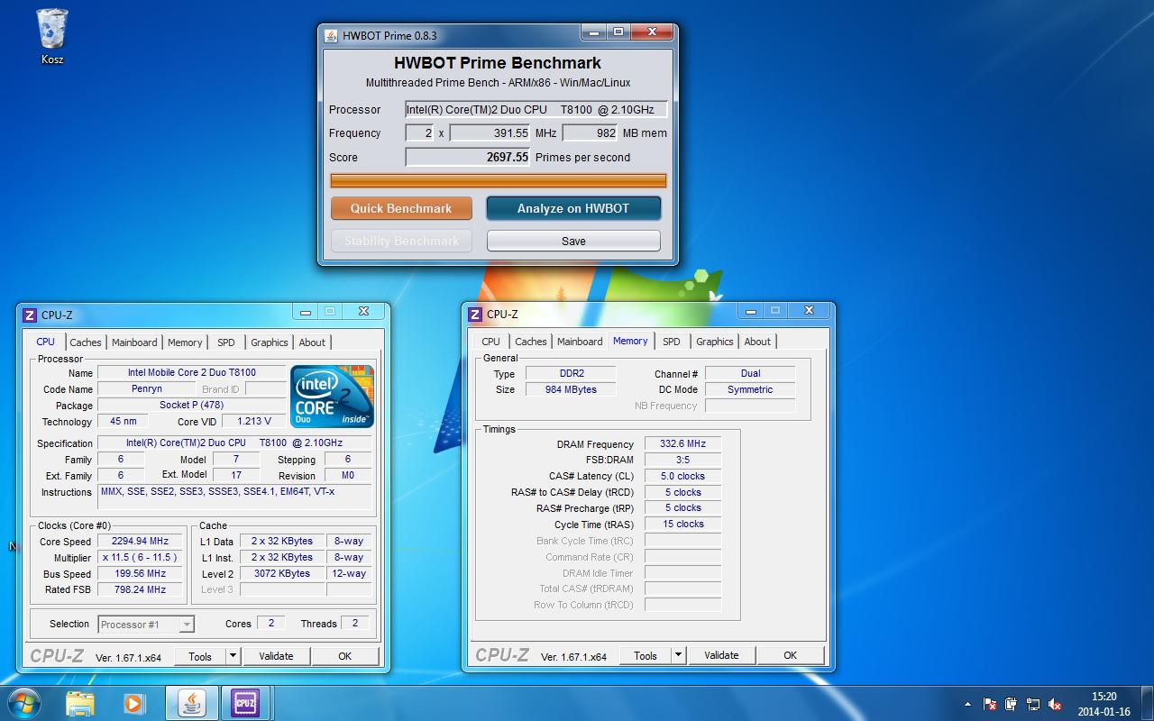The image size is (1154, 721).
Task: Open power plug icon in system tray
Action: [1011, 704]
